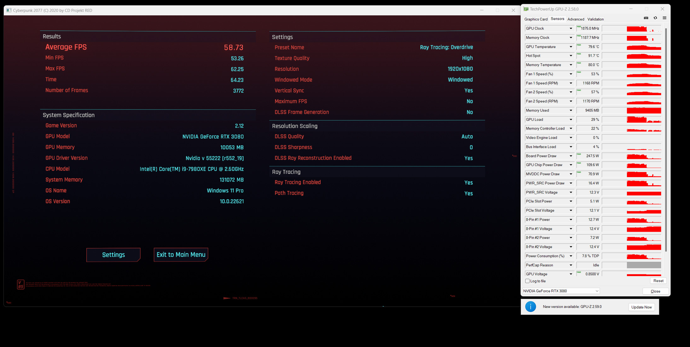
Task: Click the Preset Name Ray Tracing: Overdrive value
Action: 446,47
